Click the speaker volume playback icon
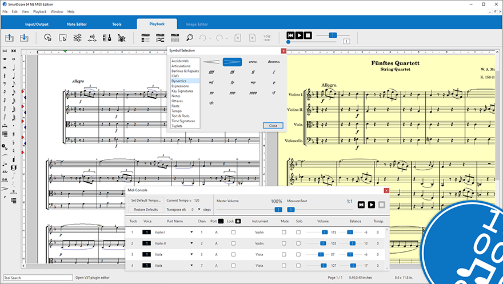503x284 pixels. (x=92, y=38)
